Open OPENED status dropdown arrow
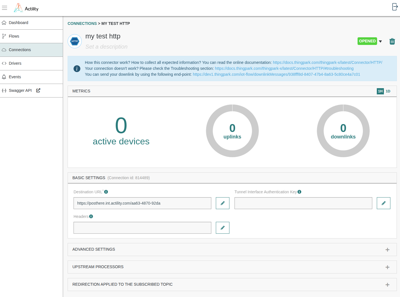The image size is (400, 297). 380,42
